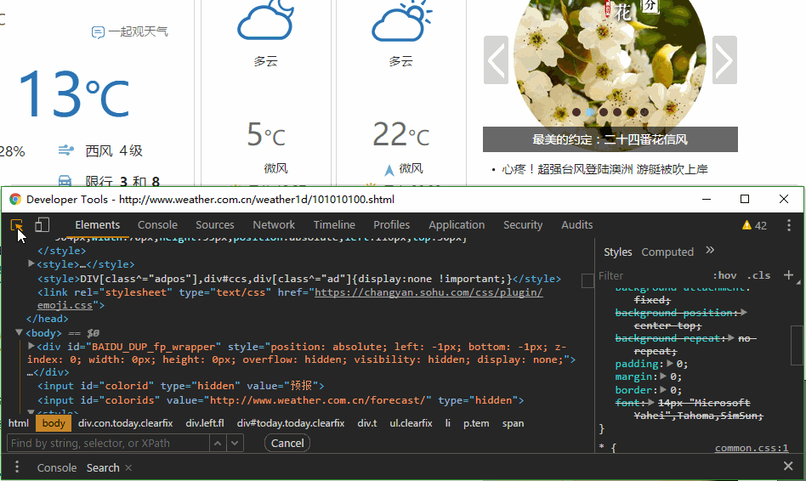Open the Audits tab

tap(576, 225)
